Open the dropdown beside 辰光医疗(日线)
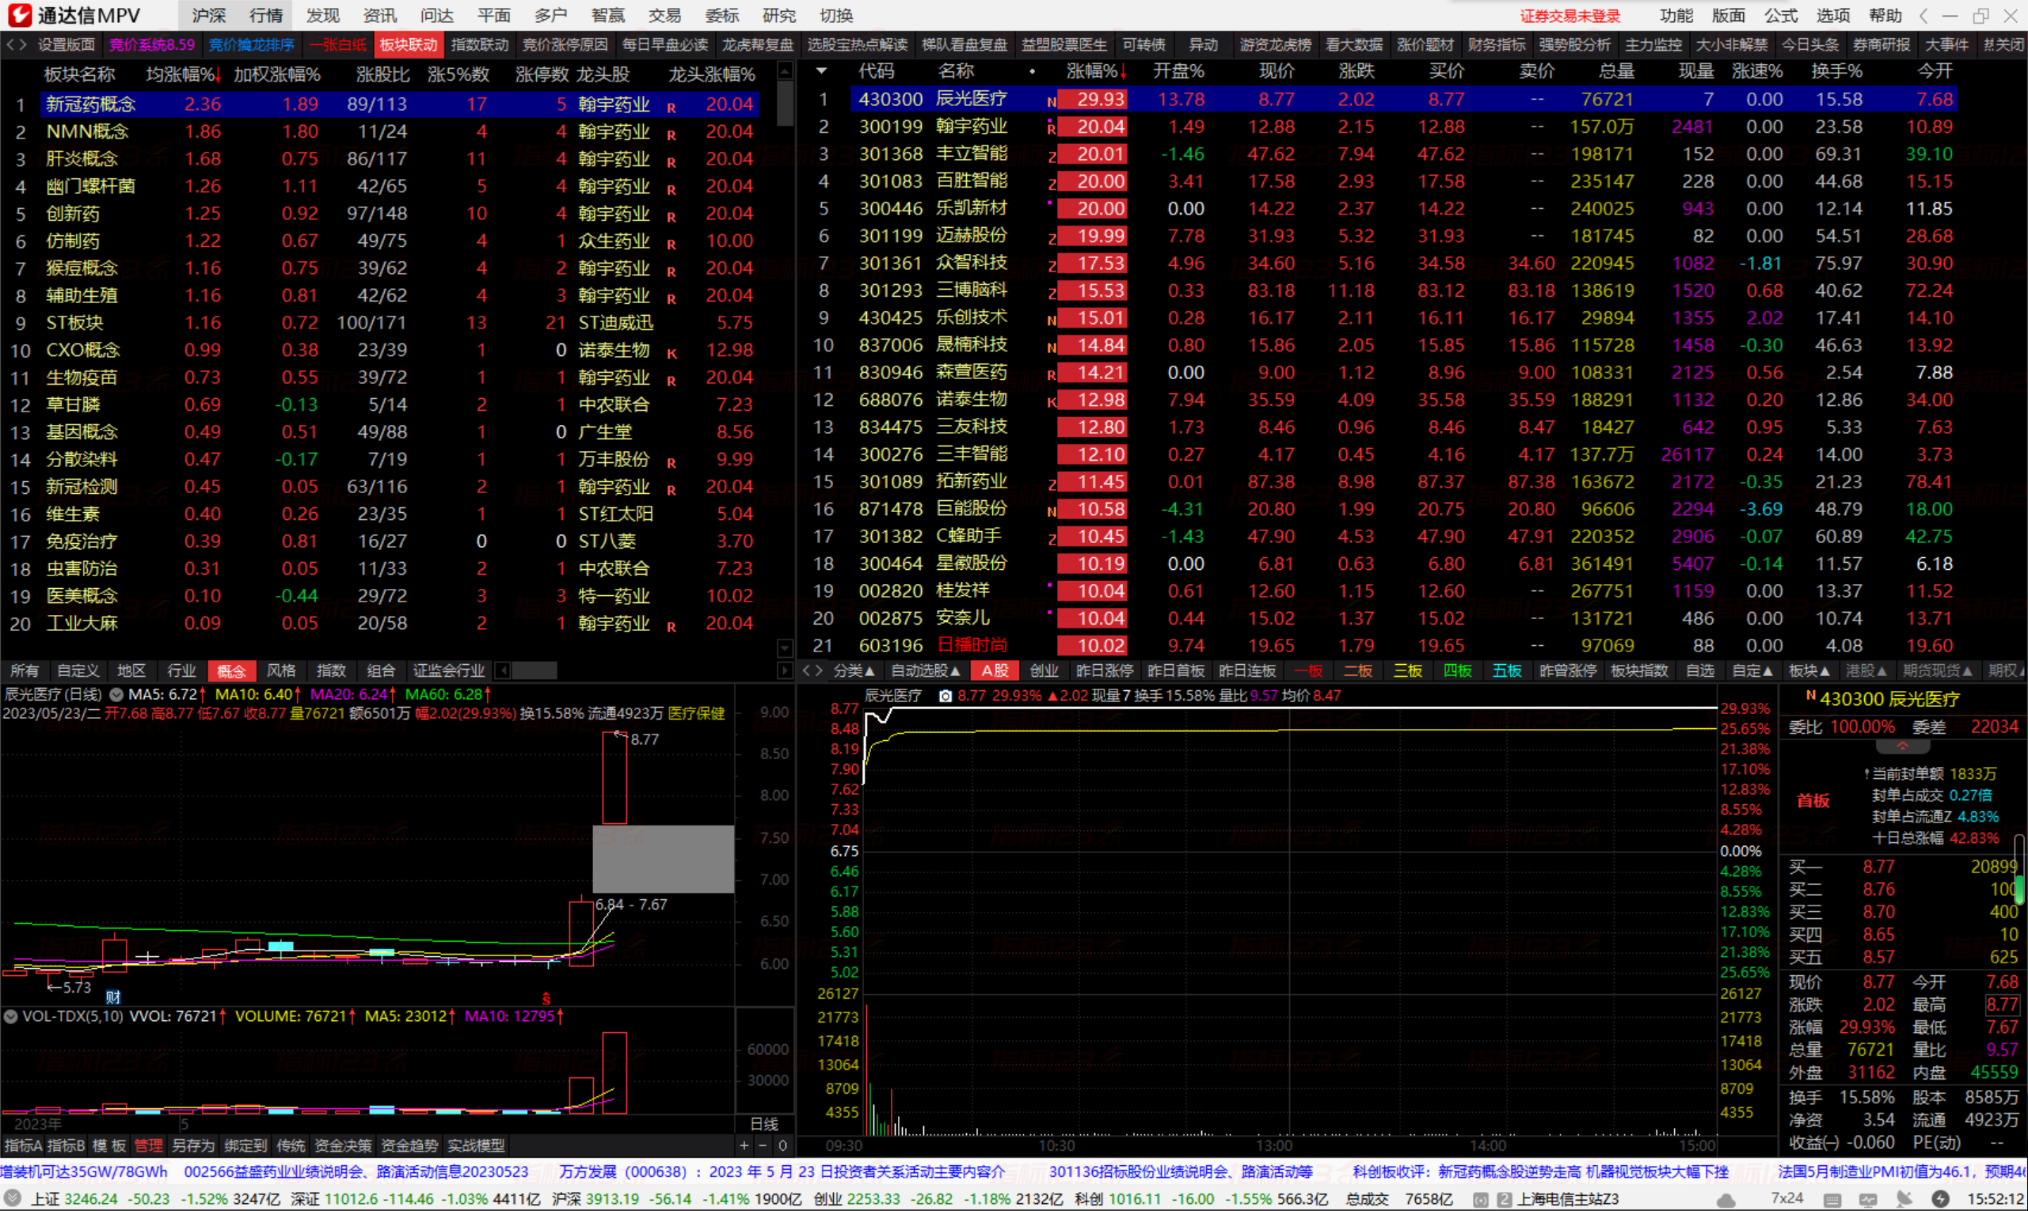The width and height of the screenshot is (2028, 1211). (x=116, y=694)
